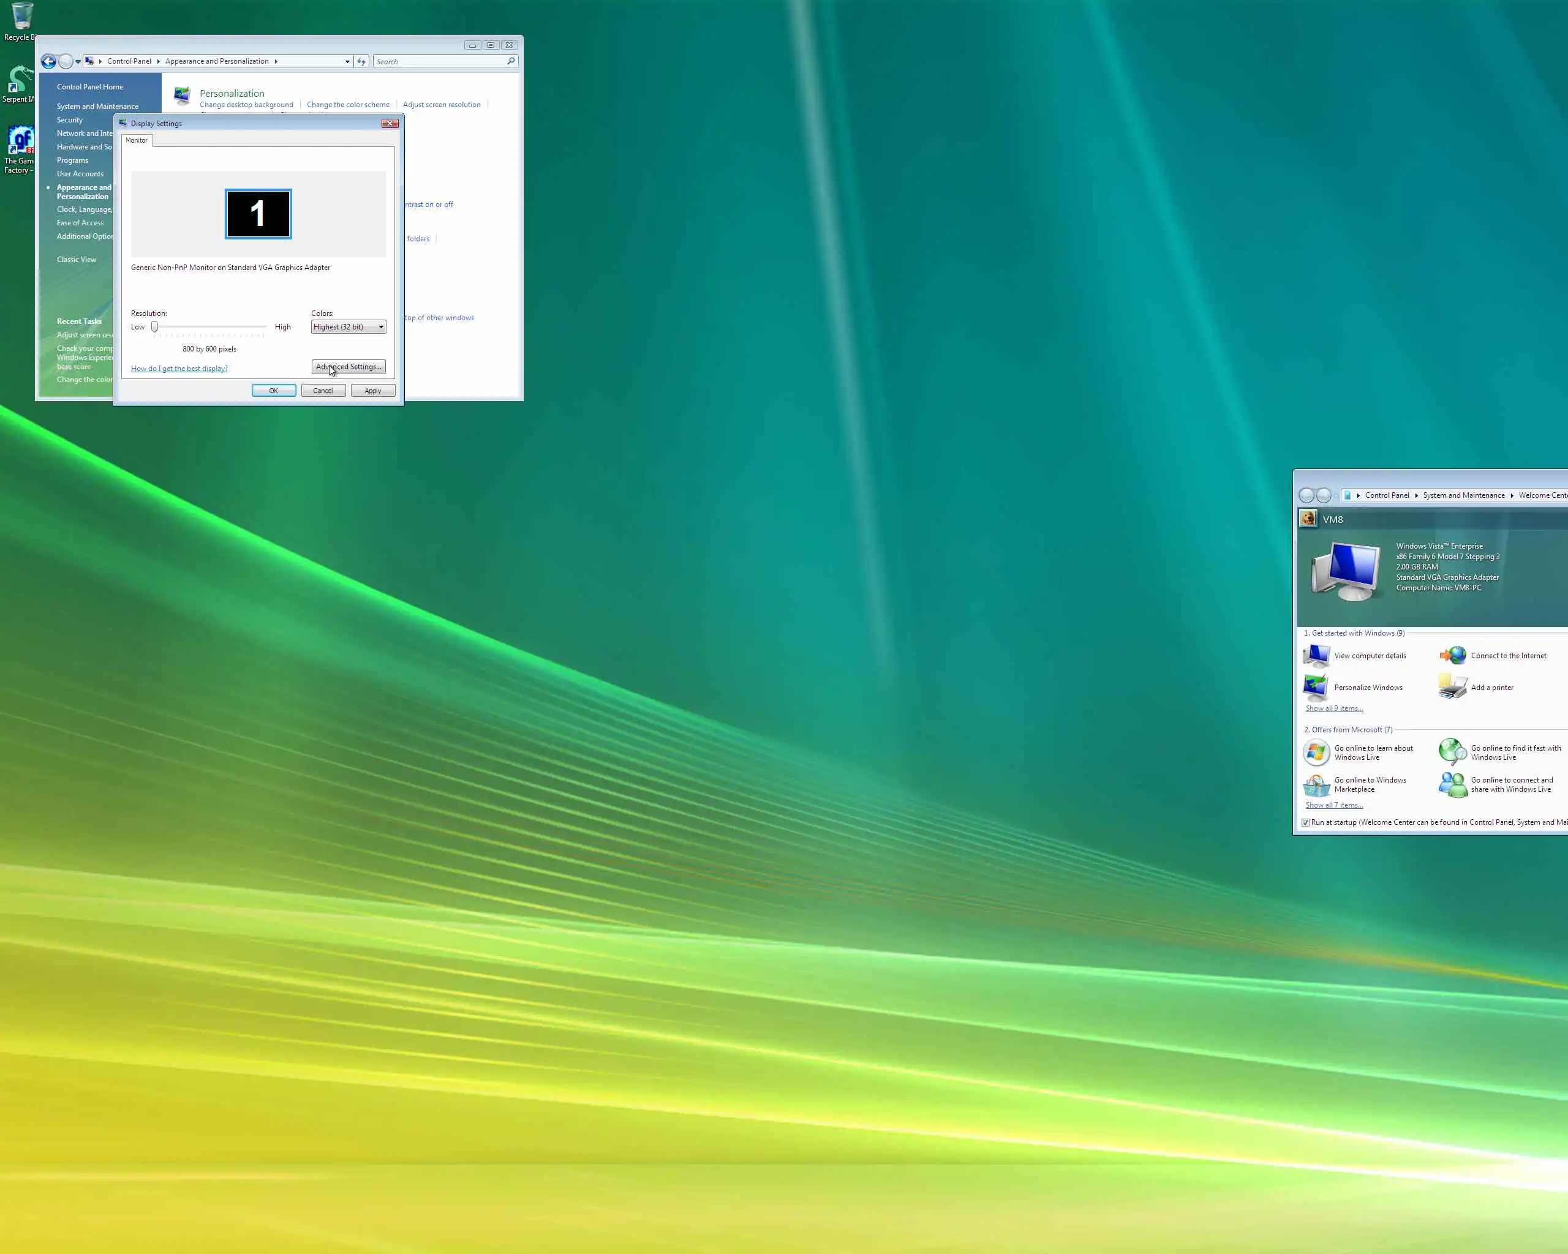Select the Monitor tab in Display Settings
1568x1254 pixels.
[137, 140]
